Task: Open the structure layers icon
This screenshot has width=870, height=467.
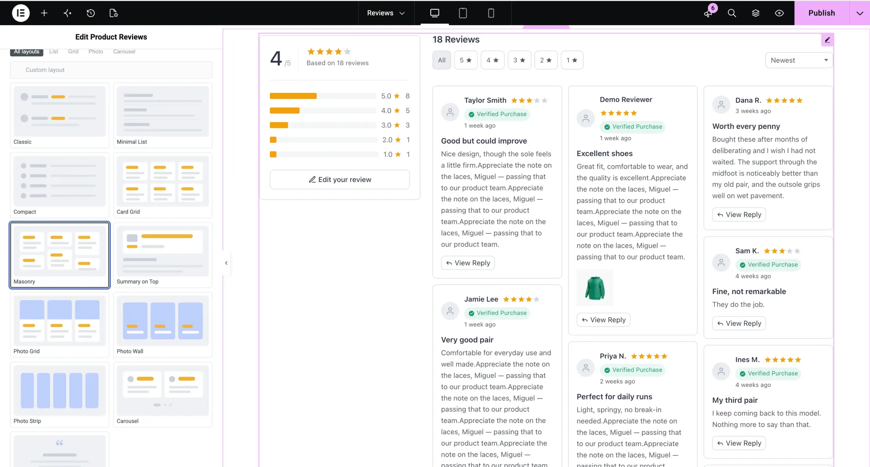Action: pos(755,13)
